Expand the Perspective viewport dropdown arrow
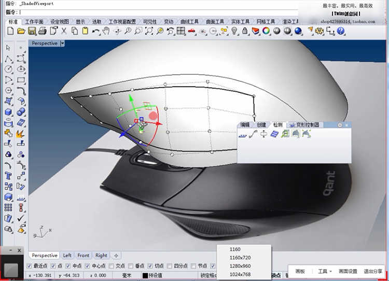The height and width of the screenshot is (281, 389). pyautogui.click(x=63, y=44)
